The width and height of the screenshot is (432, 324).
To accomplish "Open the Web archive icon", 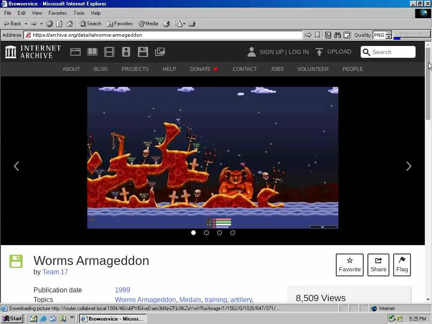I will point(75,52).
